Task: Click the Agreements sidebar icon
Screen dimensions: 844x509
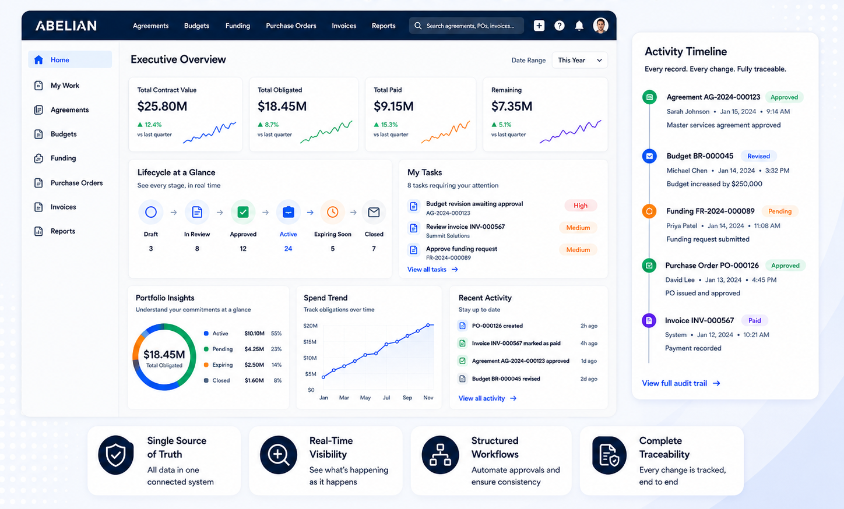Action: coord(38,110)
